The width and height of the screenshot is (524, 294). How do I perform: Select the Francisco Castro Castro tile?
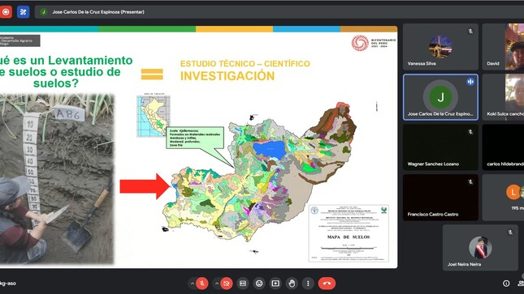440,198
